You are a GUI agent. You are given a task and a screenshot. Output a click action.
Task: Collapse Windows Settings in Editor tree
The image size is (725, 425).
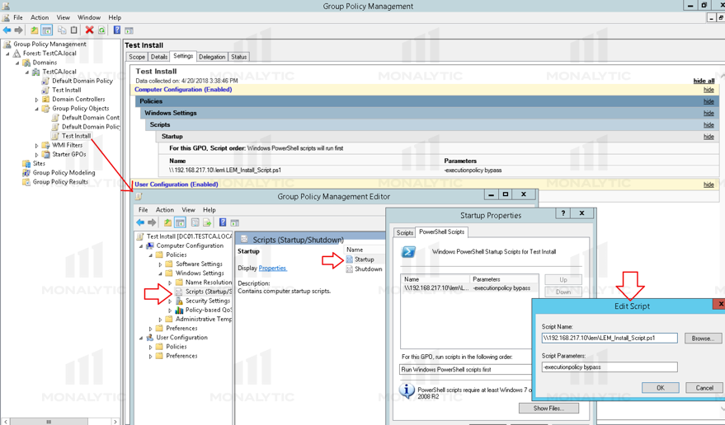click(161, 273)
